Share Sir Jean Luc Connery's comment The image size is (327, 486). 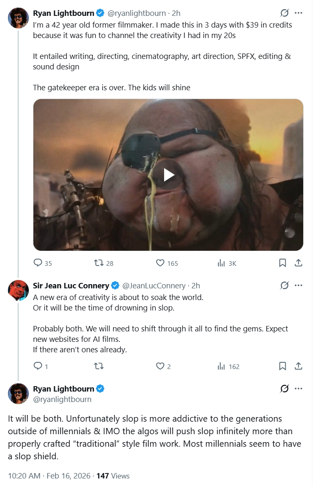[298, 366]
